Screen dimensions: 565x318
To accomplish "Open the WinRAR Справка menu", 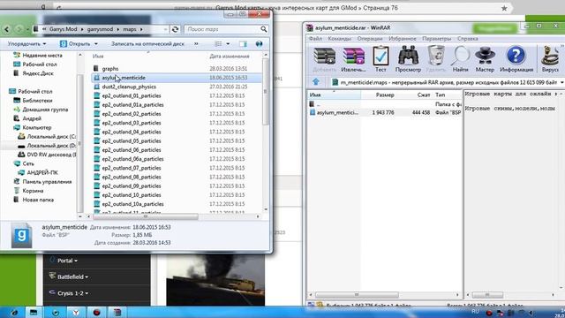I will click(467, 39).
